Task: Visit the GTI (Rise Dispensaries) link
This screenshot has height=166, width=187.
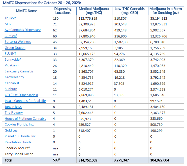Action: tap(21, 95)
